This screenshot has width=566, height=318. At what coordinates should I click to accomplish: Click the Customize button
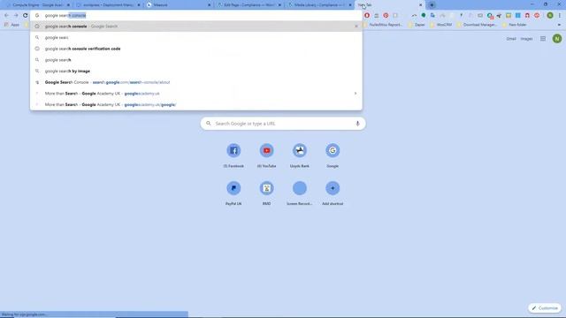click(x=545, y=308)
